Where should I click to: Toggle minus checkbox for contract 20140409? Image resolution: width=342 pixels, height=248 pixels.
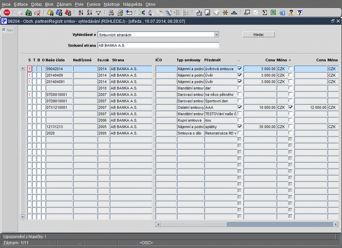(240, 75)
